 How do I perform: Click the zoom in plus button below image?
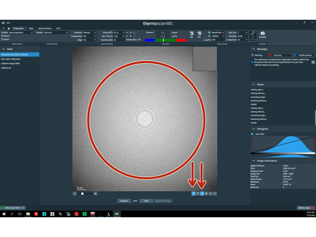[x=96, y=194]
